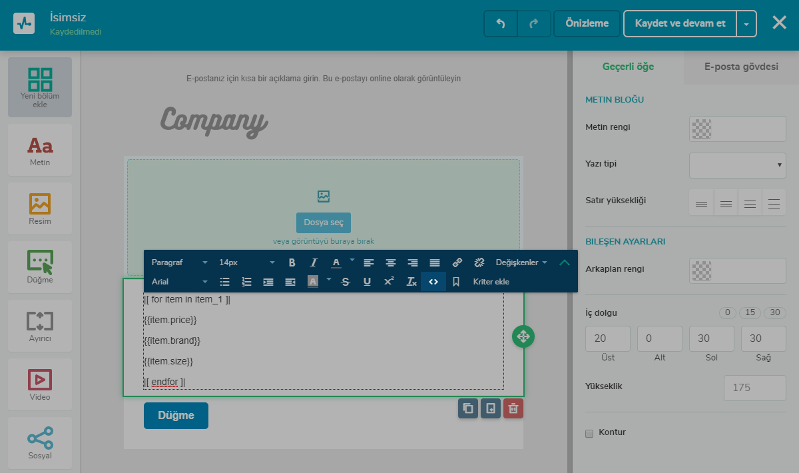Justify the text
Viewport: 799px width, 473px height.
[435, 262]
